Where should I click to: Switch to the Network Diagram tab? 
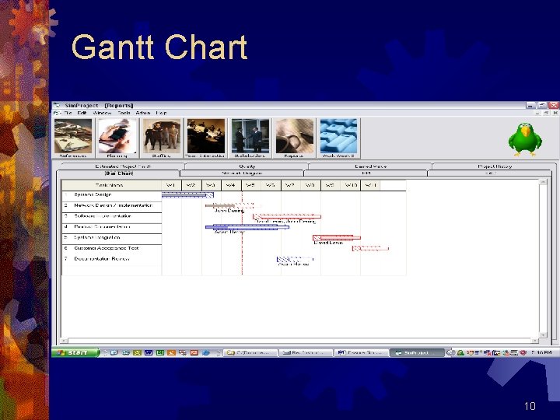click(x=242, y=173)
